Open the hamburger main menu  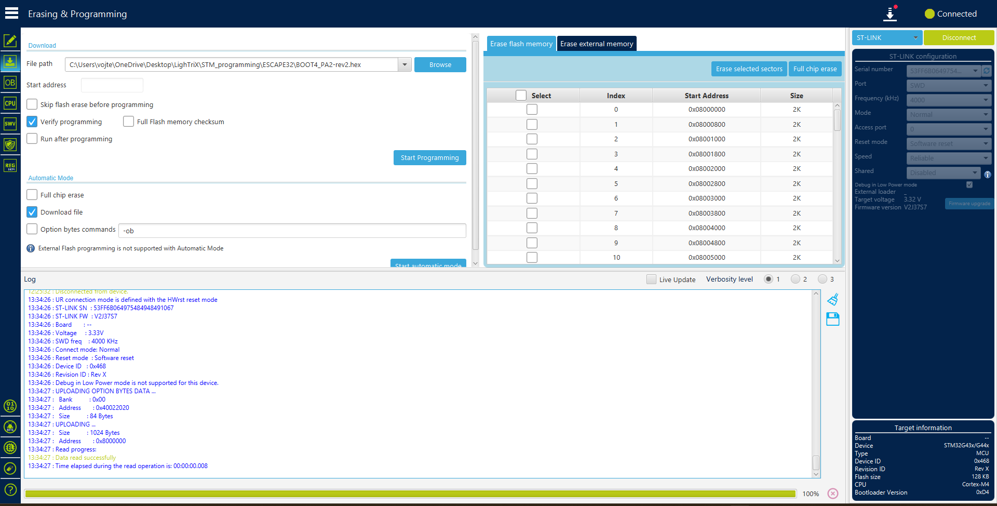[x=11, y=13]
